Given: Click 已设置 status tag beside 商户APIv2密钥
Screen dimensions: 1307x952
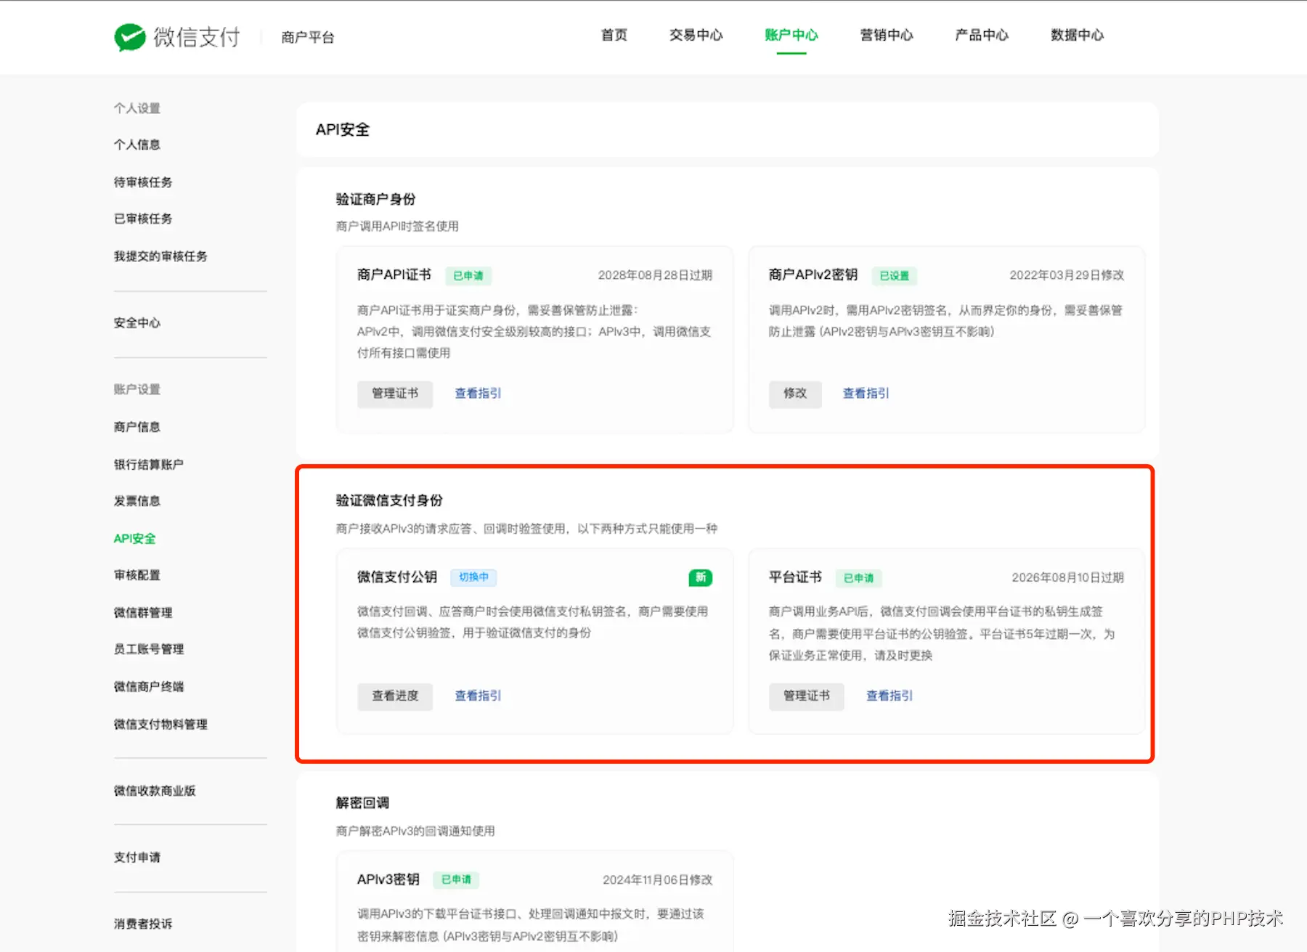Looking at the screenshot, I should (x=895, y=276).
